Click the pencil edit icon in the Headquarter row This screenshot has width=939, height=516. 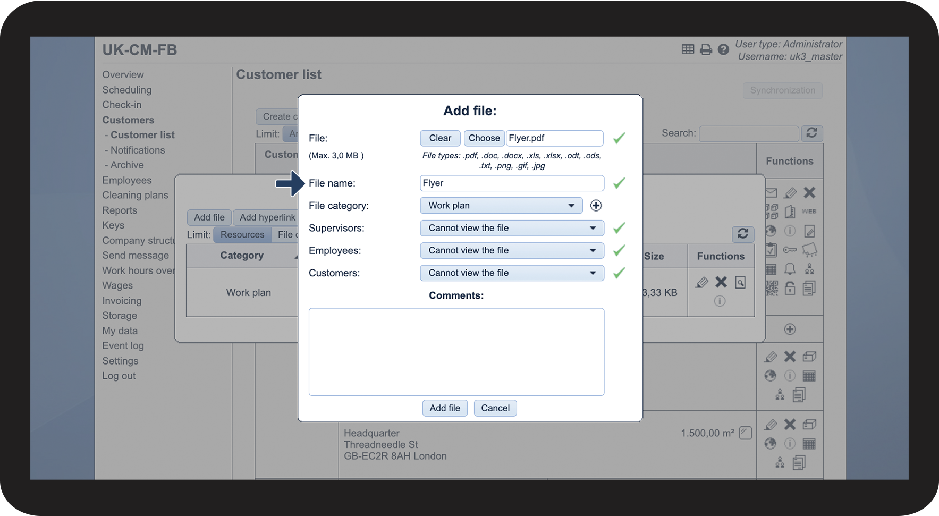[x=771, y=425]
